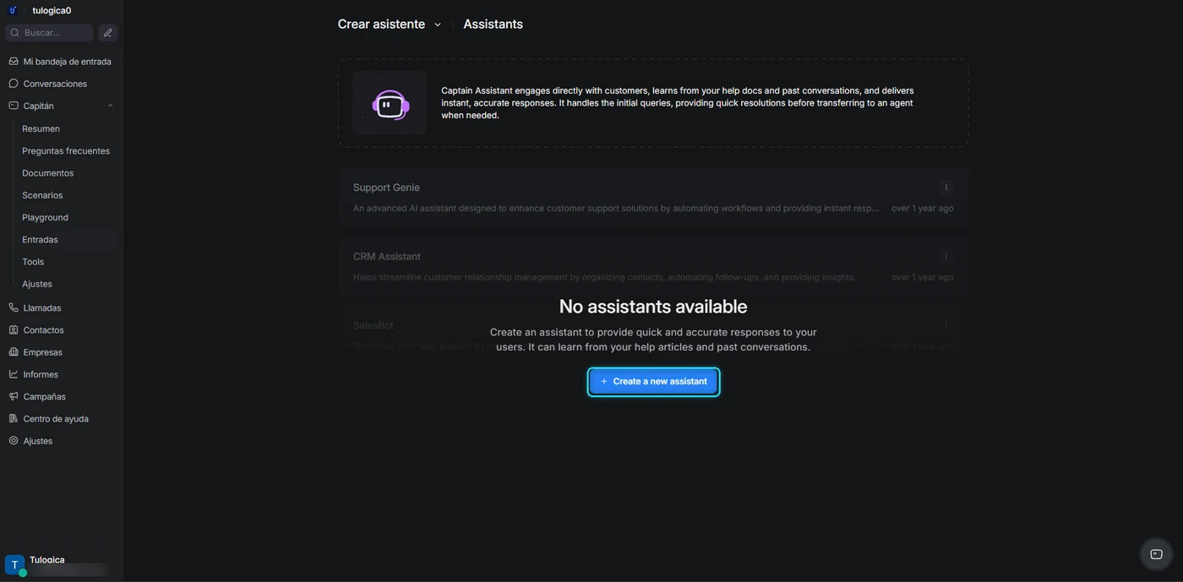Click the building icon beside Empresas
This screenshot has height=582, width=1183.
click(x=14, y=352)
